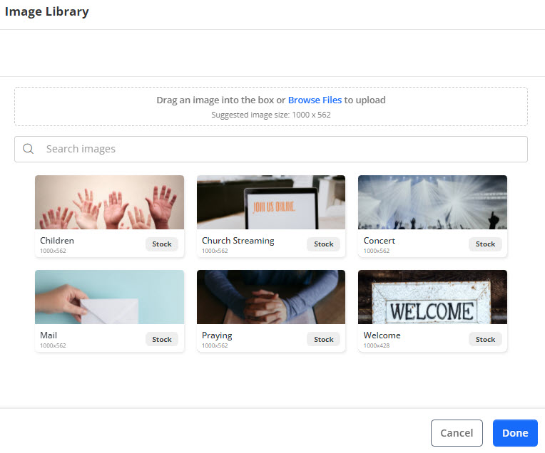This screenshot has width=545, height=453.
Task: Click Stock badge on Praying card
Action: [323, 339]
